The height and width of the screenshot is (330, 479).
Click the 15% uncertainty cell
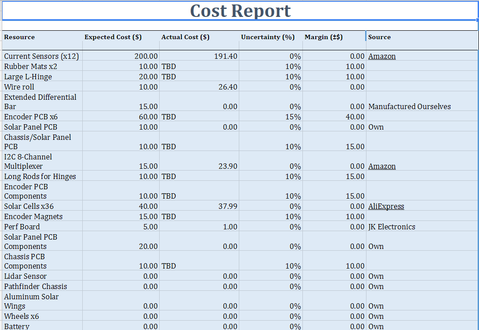(x=271, y=117)
